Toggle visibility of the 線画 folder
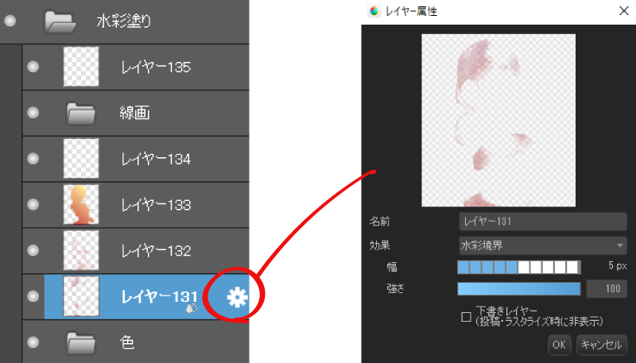Image resolution: width=636 pixels, height=363 pixels. click(x=33, y=113)
